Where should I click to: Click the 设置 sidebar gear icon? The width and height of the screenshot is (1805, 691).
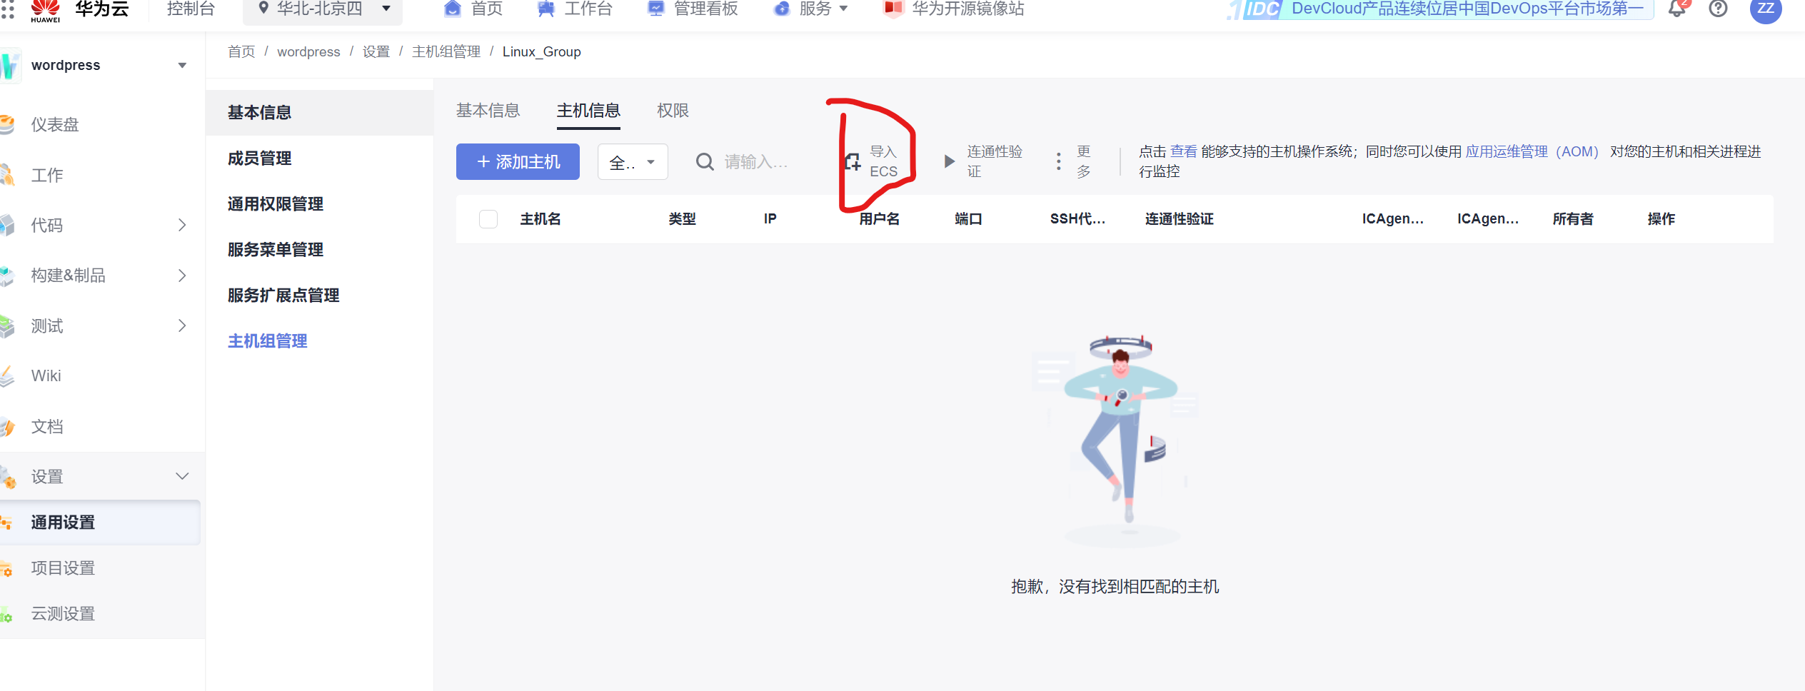coord(8,477)
